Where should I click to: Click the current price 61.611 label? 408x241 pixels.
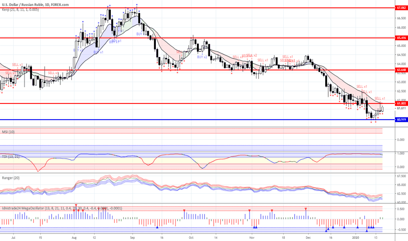[x=401, y=108]
